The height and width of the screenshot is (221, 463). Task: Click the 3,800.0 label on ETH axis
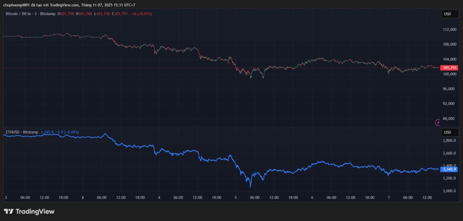tap(449, 141)
